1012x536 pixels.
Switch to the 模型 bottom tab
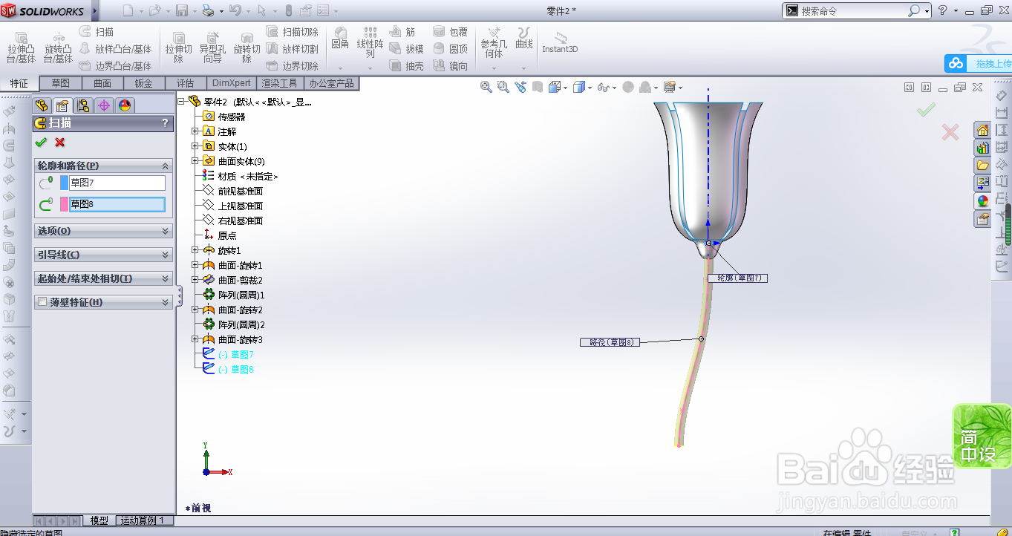(x=99, y=520)
